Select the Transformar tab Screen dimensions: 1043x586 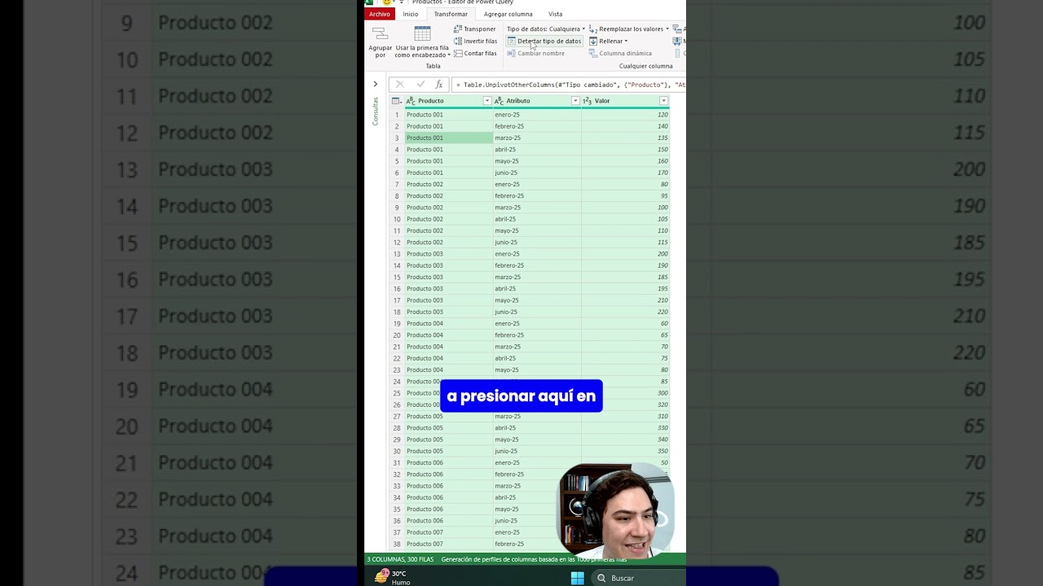coord(451,14)
